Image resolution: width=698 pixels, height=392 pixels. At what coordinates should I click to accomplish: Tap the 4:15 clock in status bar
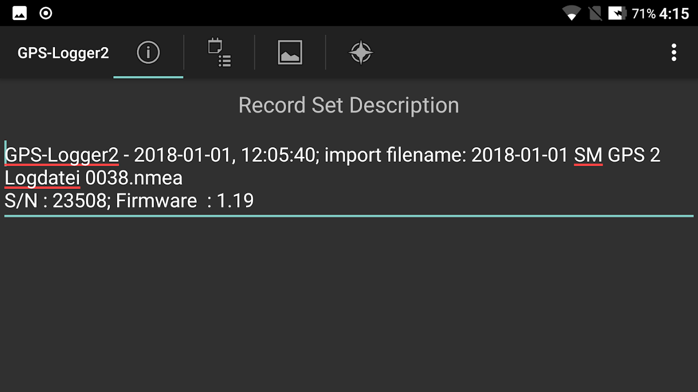click(674, 14)
